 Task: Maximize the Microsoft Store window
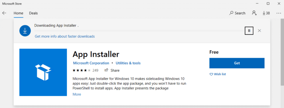click(x=268, y=3)
